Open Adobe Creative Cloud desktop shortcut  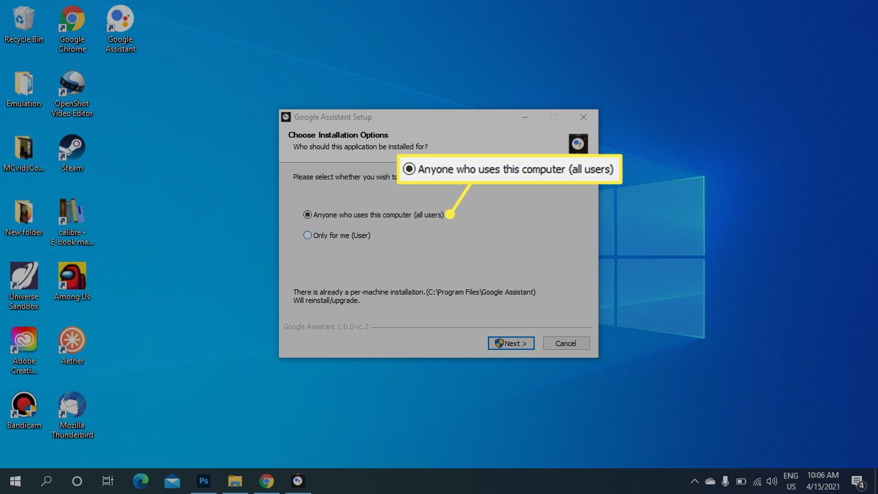tap(24, 351)
